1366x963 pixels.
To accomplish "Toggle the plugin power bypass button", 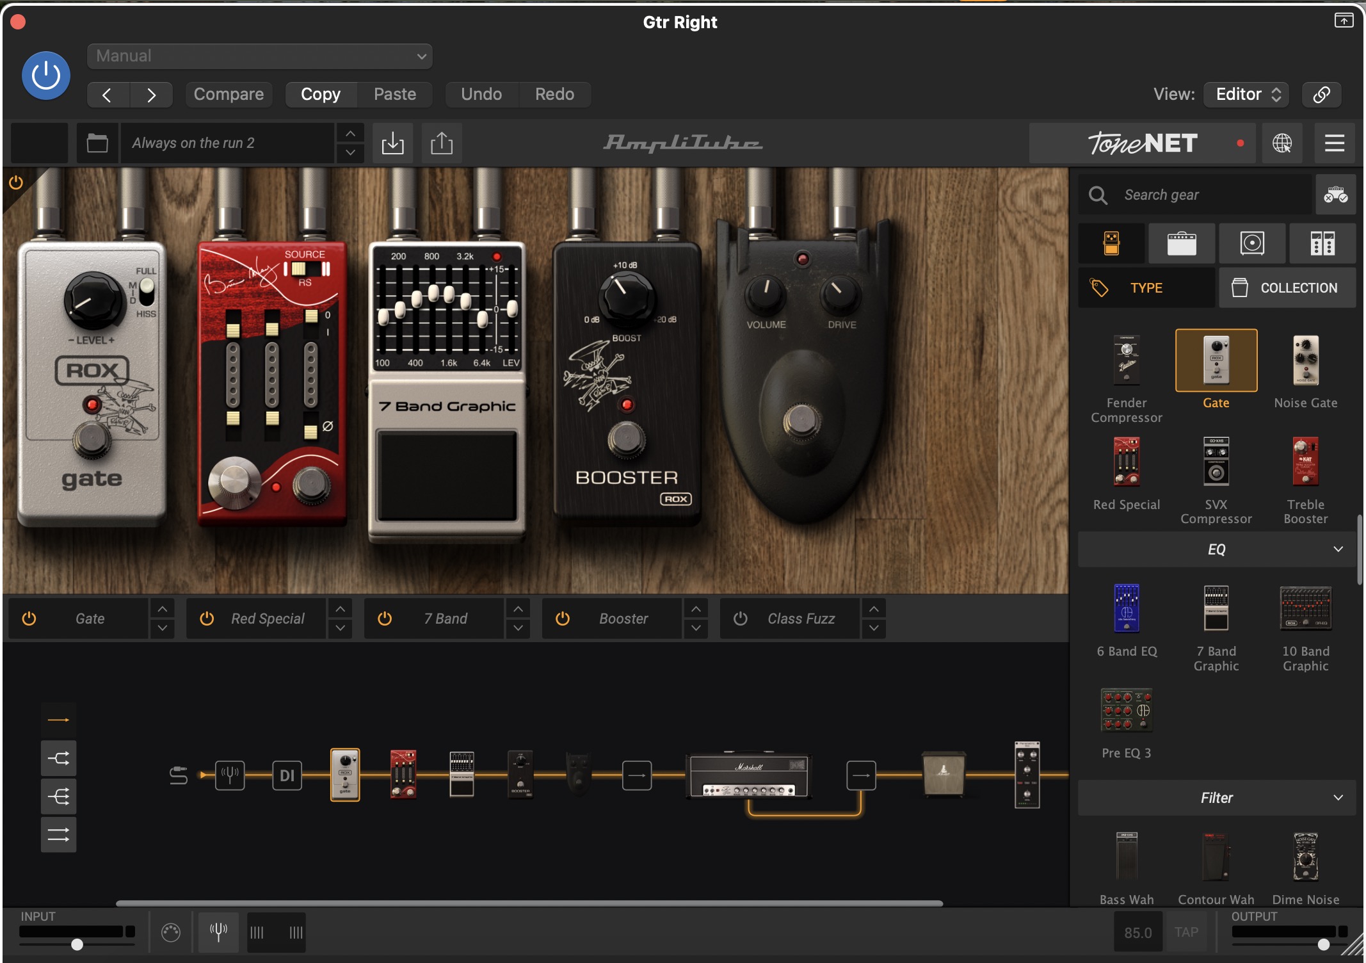I will [46, 76].
